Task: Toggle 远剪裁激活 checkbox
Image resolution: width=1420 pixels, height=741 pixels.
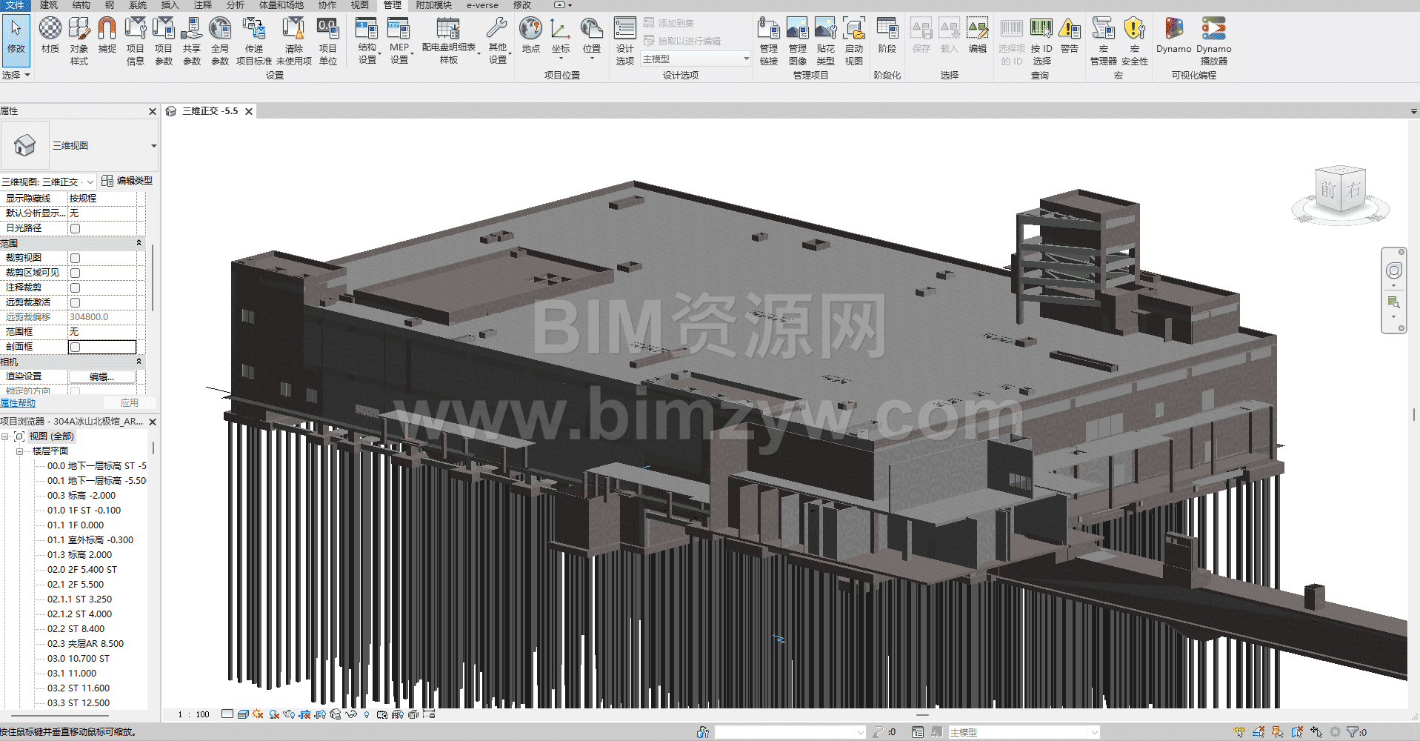Action: click(75, 302)
